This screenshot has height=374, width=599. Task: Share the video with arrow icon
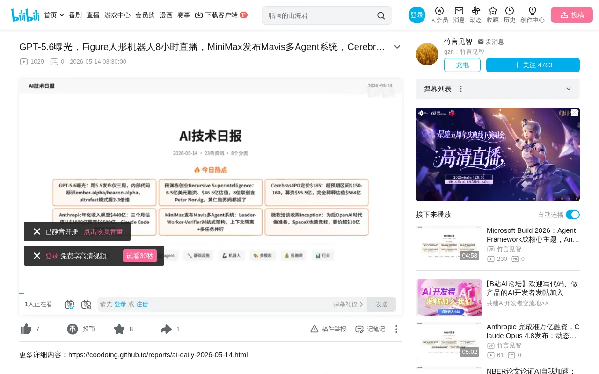point(166,329)
